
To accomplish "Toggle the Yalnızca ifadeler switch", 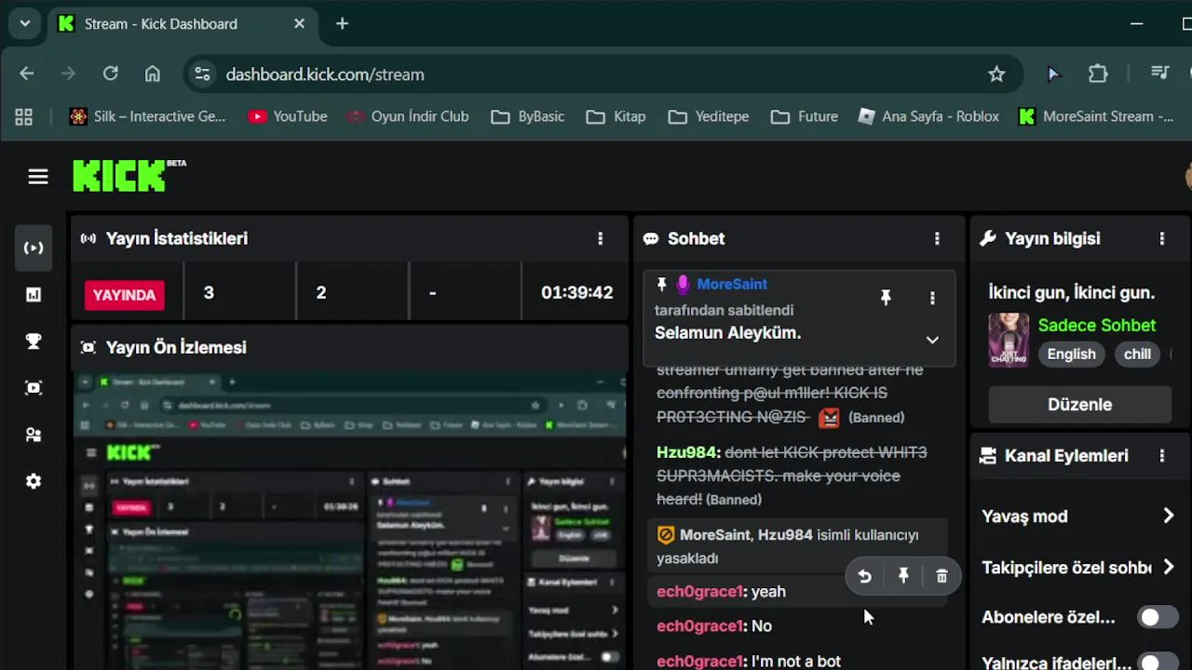I will tap(1158, 663).
